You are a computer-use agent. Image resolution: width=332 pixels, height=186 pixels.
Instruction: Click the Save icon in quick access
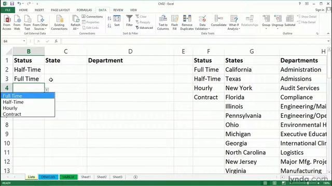point(12,4)
